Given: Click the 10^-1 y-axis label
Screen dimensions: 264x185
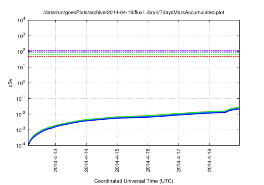Looking at the screenshot, I should tap(21, 98).
